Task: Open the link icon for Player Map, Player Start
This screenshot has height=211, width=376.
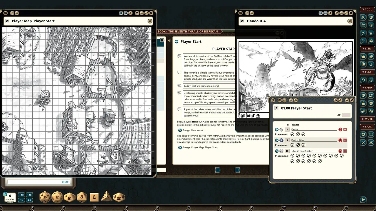Action: pyautogui.click(x=180, y=148)
